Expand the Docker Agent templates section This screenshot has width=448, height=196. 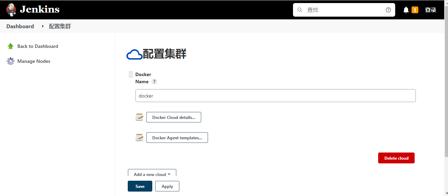(x=177, y=137)
